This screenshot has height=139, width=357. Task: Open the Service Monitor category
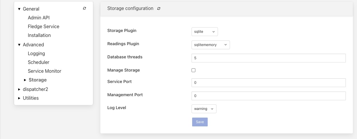point(45,71)
